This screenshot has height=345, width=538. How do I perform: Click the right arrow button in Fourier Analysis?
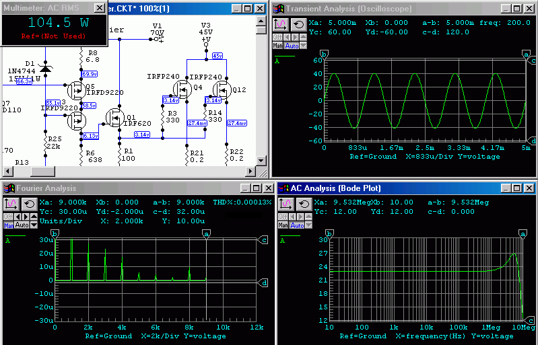(x=26, y=217)
